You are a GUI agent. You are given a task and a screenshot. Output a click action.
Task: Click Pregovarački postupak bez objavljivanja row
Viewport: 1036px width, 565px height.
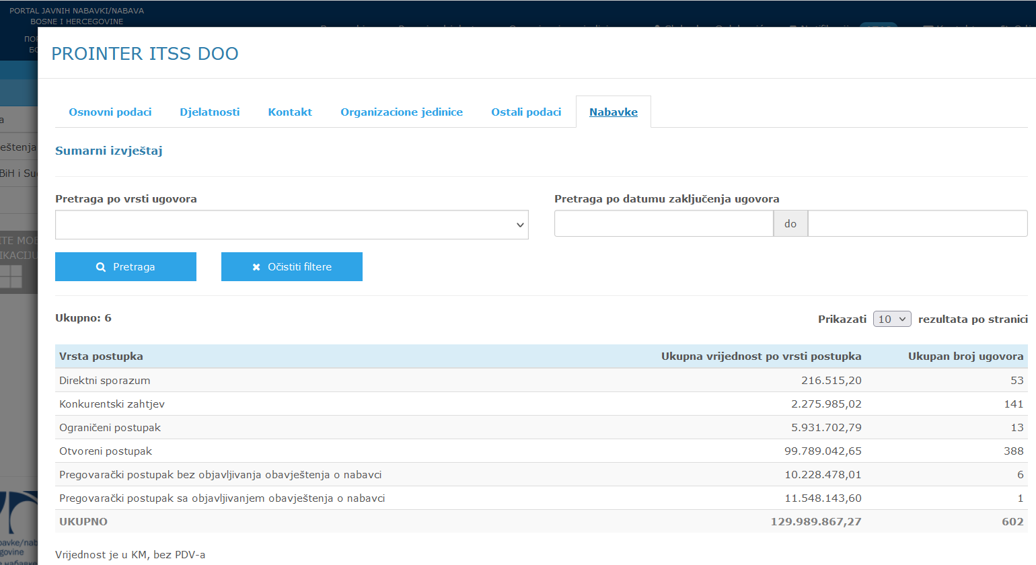pos(542,474)
